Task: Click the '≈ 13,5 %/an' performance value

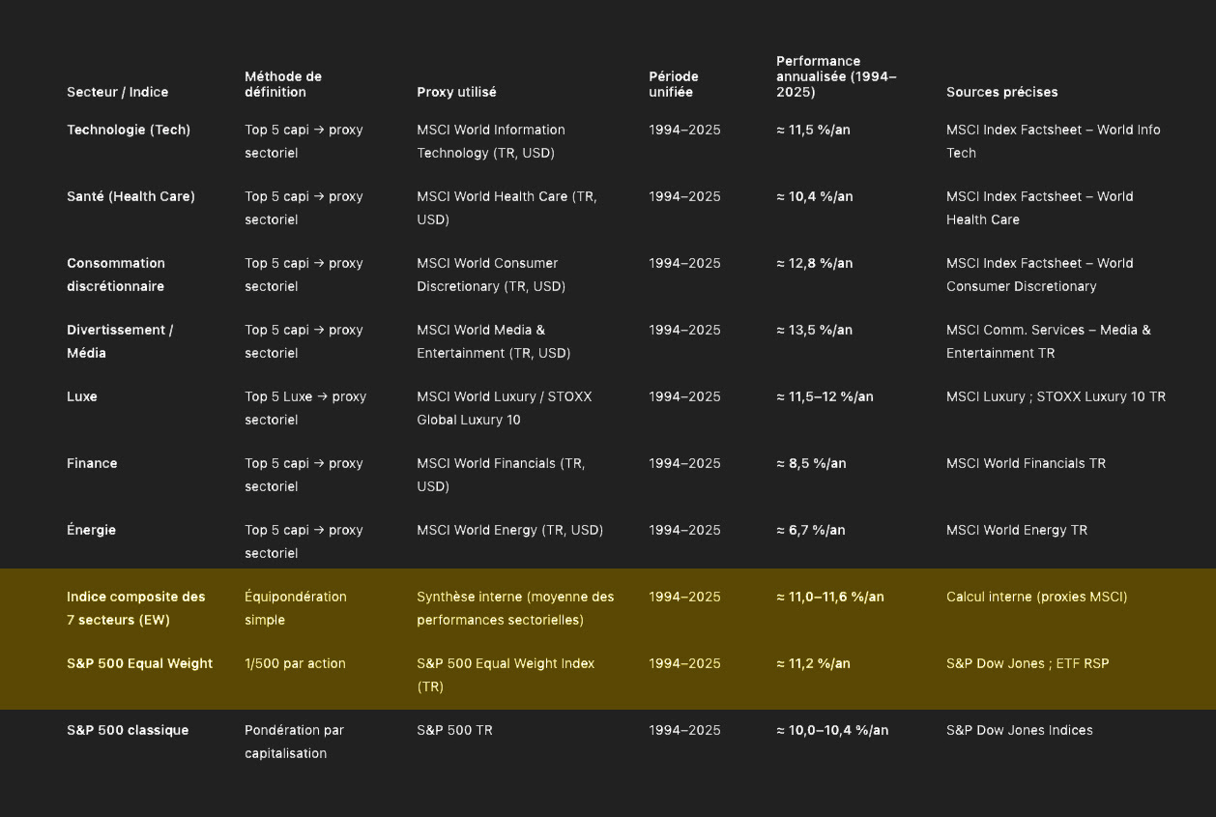Action: (x=814, y=330)
